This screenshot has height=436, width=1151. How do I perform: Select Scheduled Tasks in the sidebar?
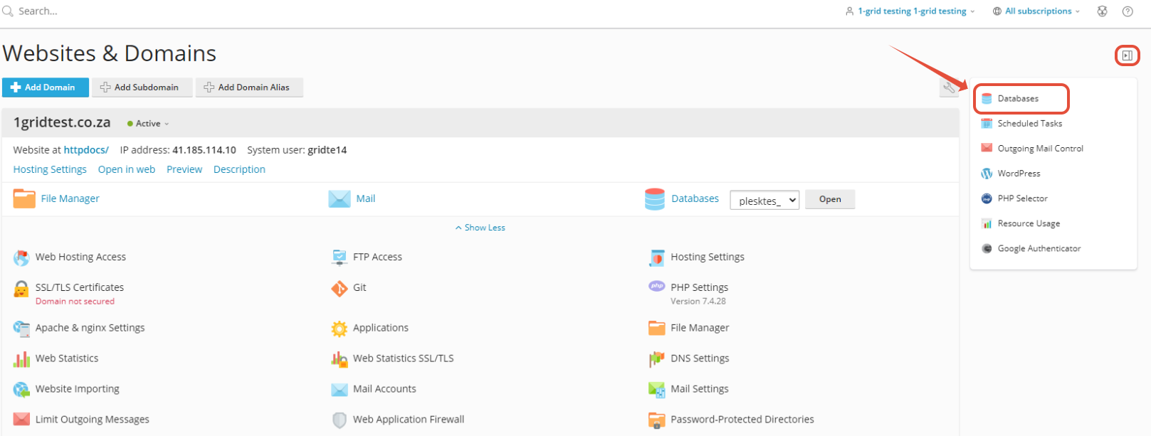pyautogui.click(x=1029, y=124)
